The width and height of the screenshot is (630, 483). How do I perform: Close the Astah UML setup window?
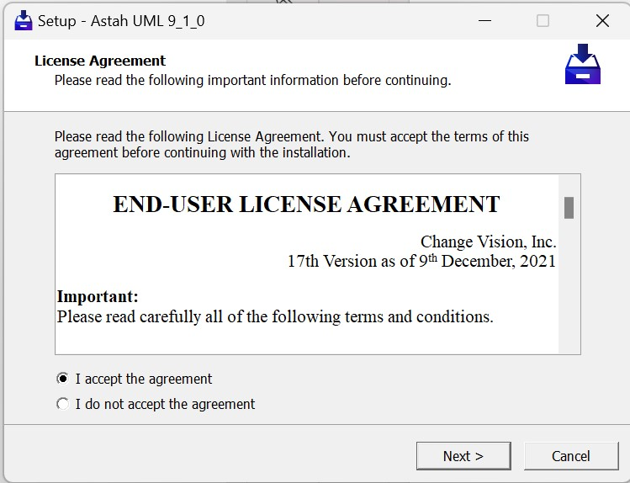pyautogui.click(x=602, y=20)
